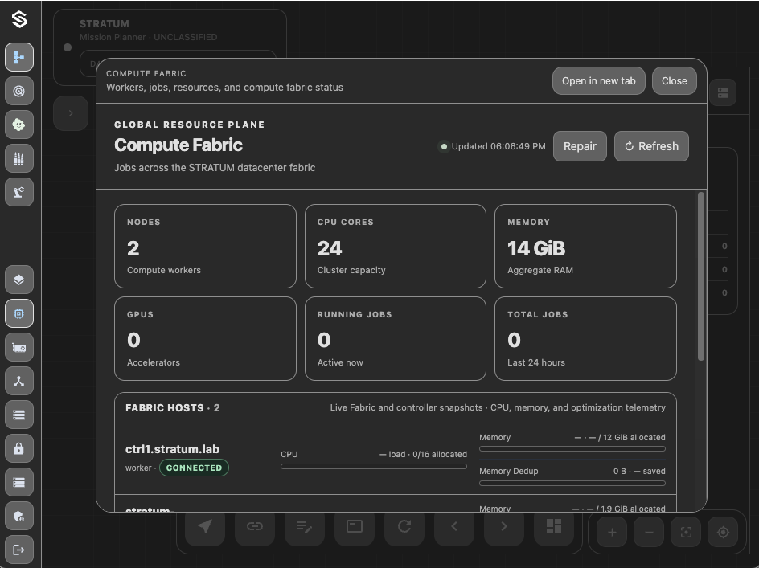The width and height of the screenshot is (759, 568).
Task: Click the Memory 14 GiB card
Action: tap(585, 247)
